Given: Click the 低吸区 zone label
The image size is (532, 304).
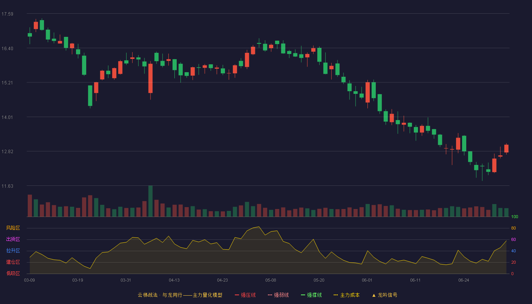Looking at the screenshot, I should coord(13,273).
